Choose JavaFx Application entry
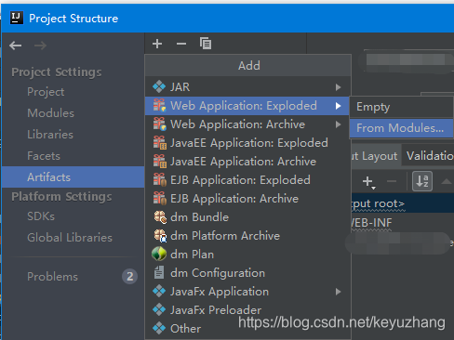Viewport: 454px width, 340px height. tap(247, 292)
